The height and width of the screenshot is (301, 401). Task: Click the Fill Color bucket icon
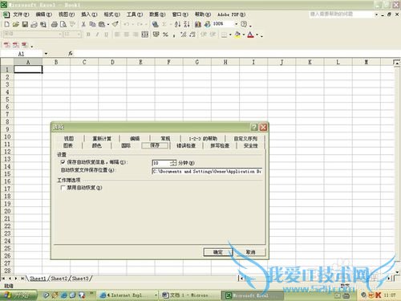[237, 35]
